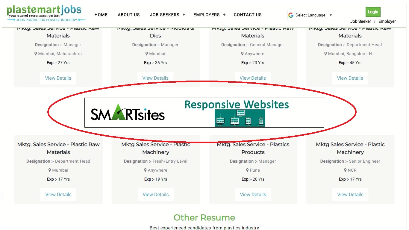Open the CONTACT US page
The image size is (409, 230).
(x=248, y=15)
